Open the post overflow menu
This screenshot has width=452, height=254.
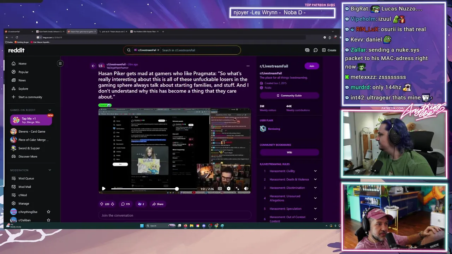click(x=248, y=66)
